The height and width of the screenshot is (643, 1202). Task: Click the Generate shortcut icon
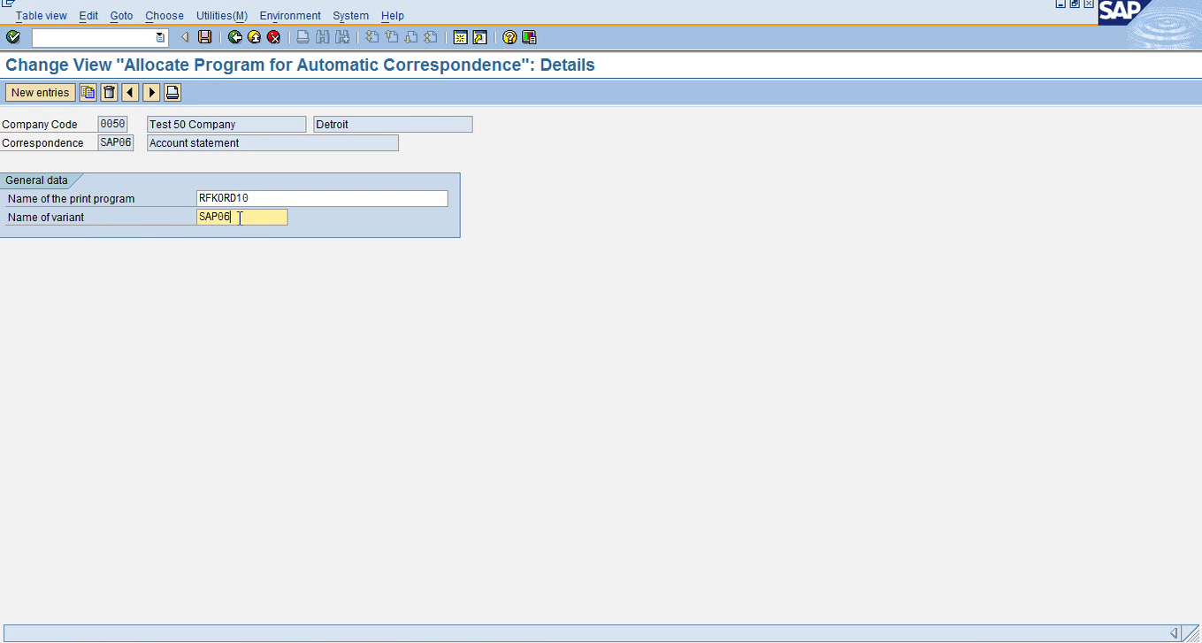click(479, 37)
